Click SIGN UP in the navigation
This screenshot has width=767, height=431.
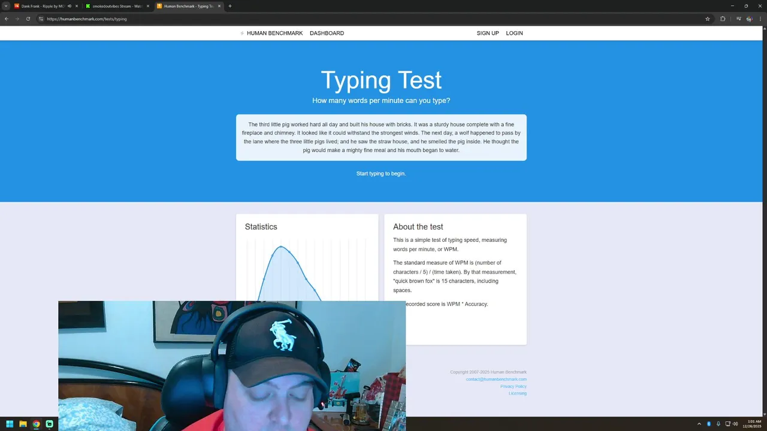coord(488,34)
